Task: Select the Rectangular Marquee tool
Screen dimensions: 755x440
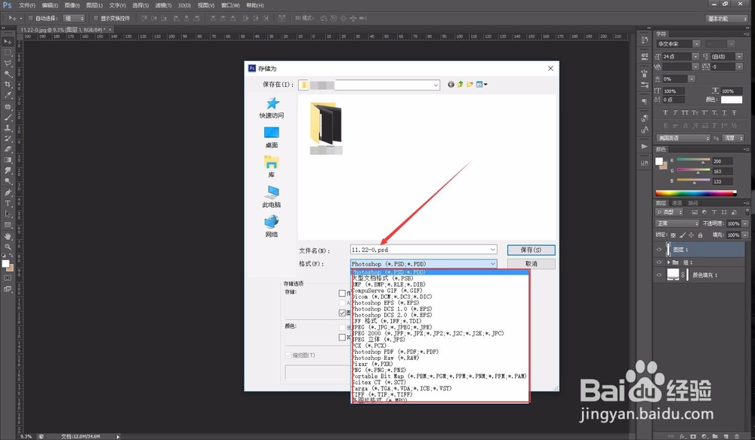Action: tap(8, 53)
